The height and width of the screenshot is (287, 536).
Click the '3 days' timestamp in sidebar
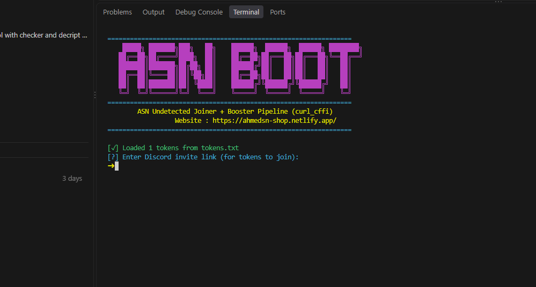click(72, 178)
